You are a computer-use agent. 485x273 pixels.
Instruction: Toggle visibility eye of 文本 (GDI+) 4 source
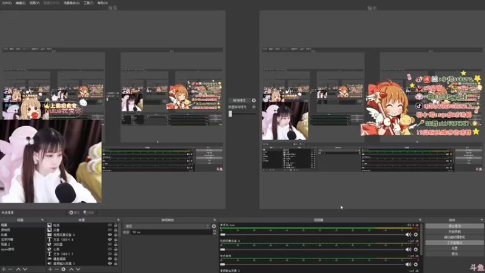click(x=110, y=240)
